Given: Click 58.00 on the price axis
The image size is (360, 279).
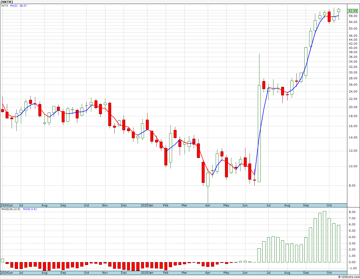Looking at the screenshot, I should [x=353, y=16].
